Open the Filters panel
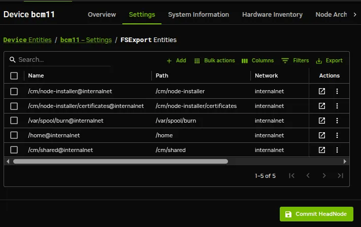Image resolution: width=361 pixels, height=227 pixels. [x=295, y=60]
